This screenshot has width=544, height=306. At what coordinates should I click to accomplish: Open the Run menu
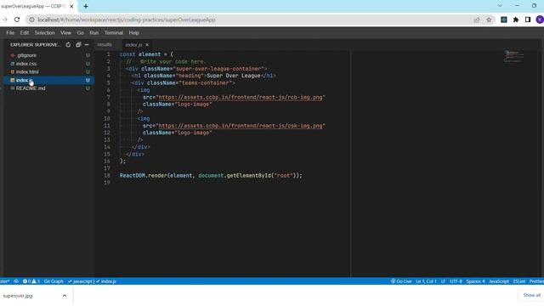[x=94, y=32]
